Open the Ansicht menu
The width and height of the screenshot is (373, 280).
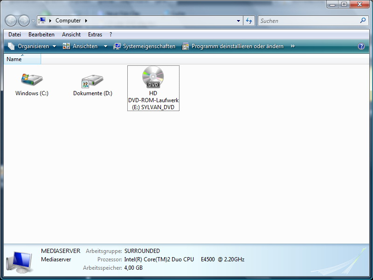[x=71, y=35]
